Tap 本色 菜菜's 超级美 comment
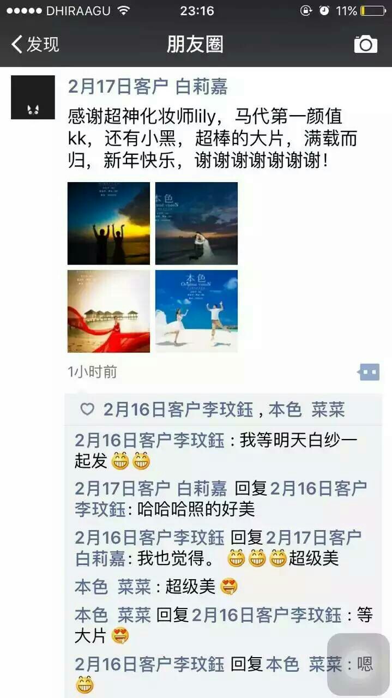 click(156, 587)
